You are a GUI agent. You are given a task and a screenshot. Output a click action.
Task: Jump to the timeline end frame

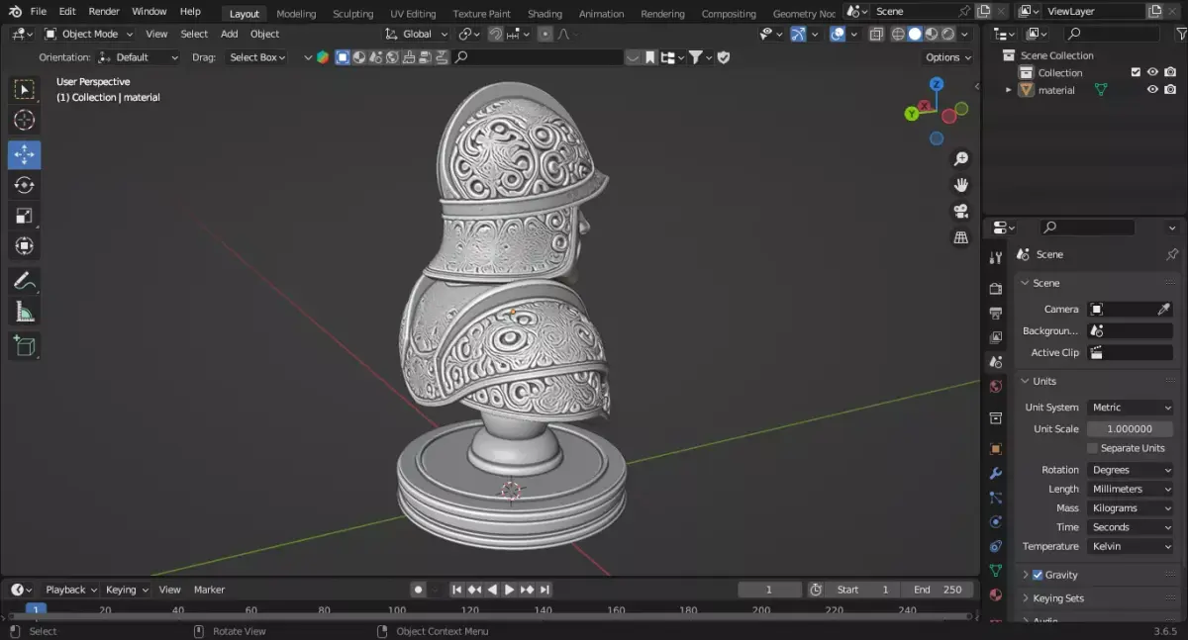point(544,590)
